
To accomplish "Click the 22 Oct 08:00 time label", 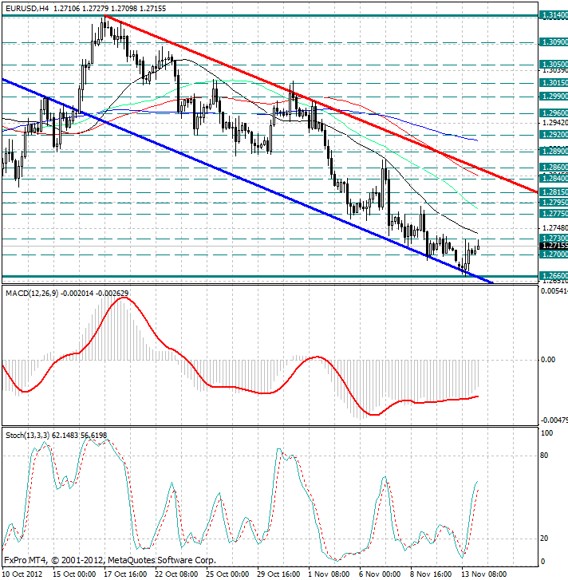I will click(176, 574).
